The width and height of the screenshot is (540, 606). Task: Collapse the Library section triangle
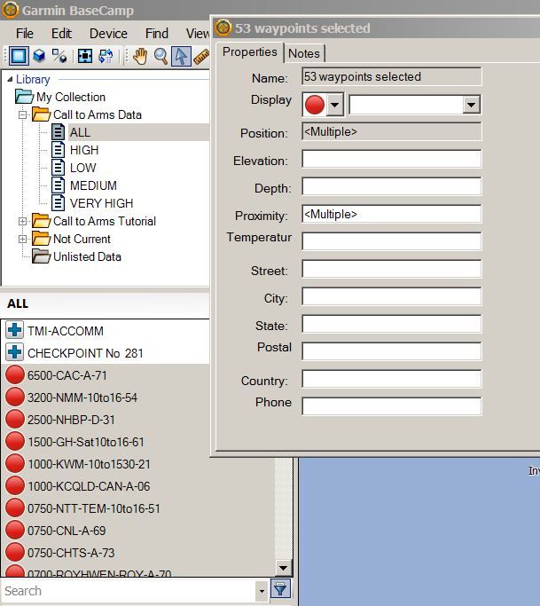coord(10,79)
